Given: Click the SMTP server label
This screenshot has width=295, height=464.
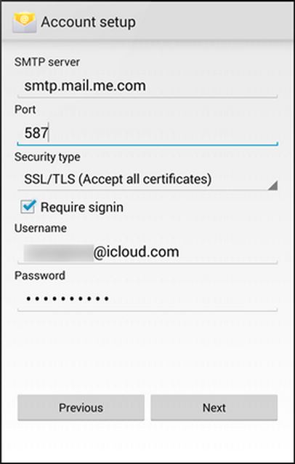Looking at the screenshot, I should (x=47, y=62).
